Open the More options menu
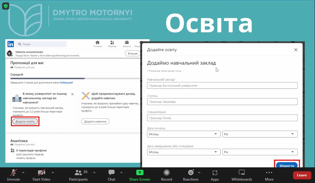This screenshot has height=183, width=315. [269, 175]
